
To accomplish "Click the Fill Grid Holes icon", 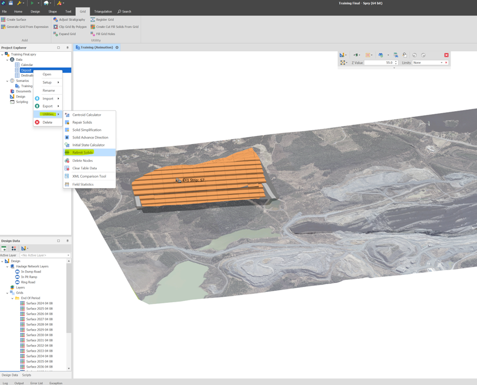I will [93, 34].
